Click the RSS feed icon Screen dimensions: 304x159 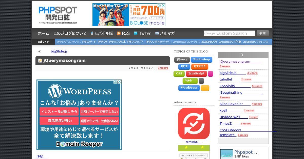[119, 33]
